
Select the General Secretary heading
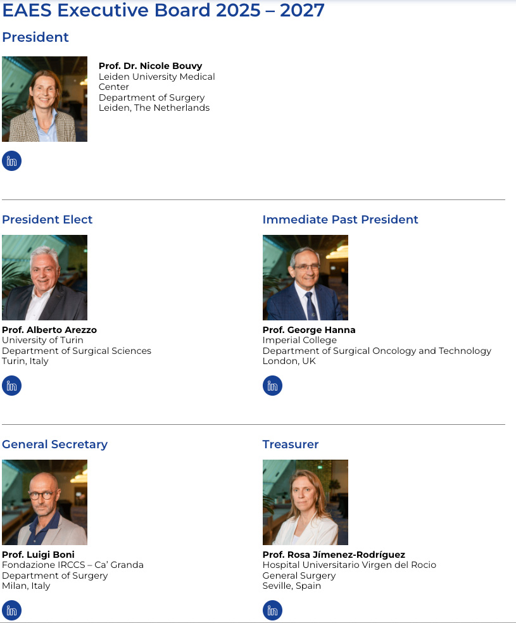[54, 444]
